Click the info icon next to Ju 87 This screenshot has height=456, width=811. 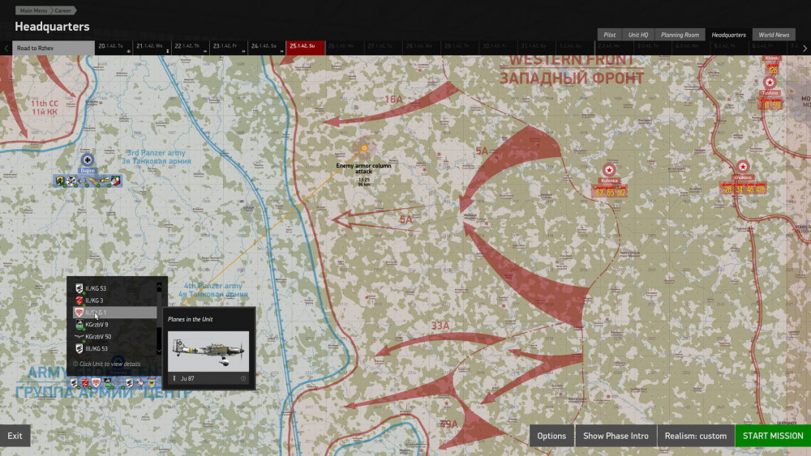[x=243, y=378]
